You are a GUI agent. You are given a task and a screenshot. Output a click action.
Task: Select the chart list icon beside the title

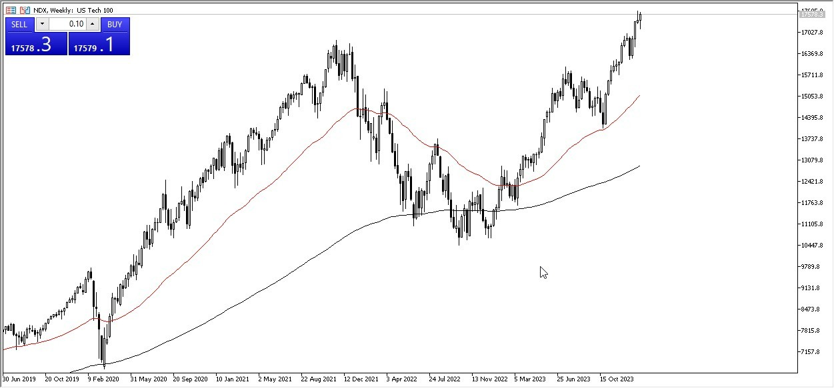click(x=11, y=10)
